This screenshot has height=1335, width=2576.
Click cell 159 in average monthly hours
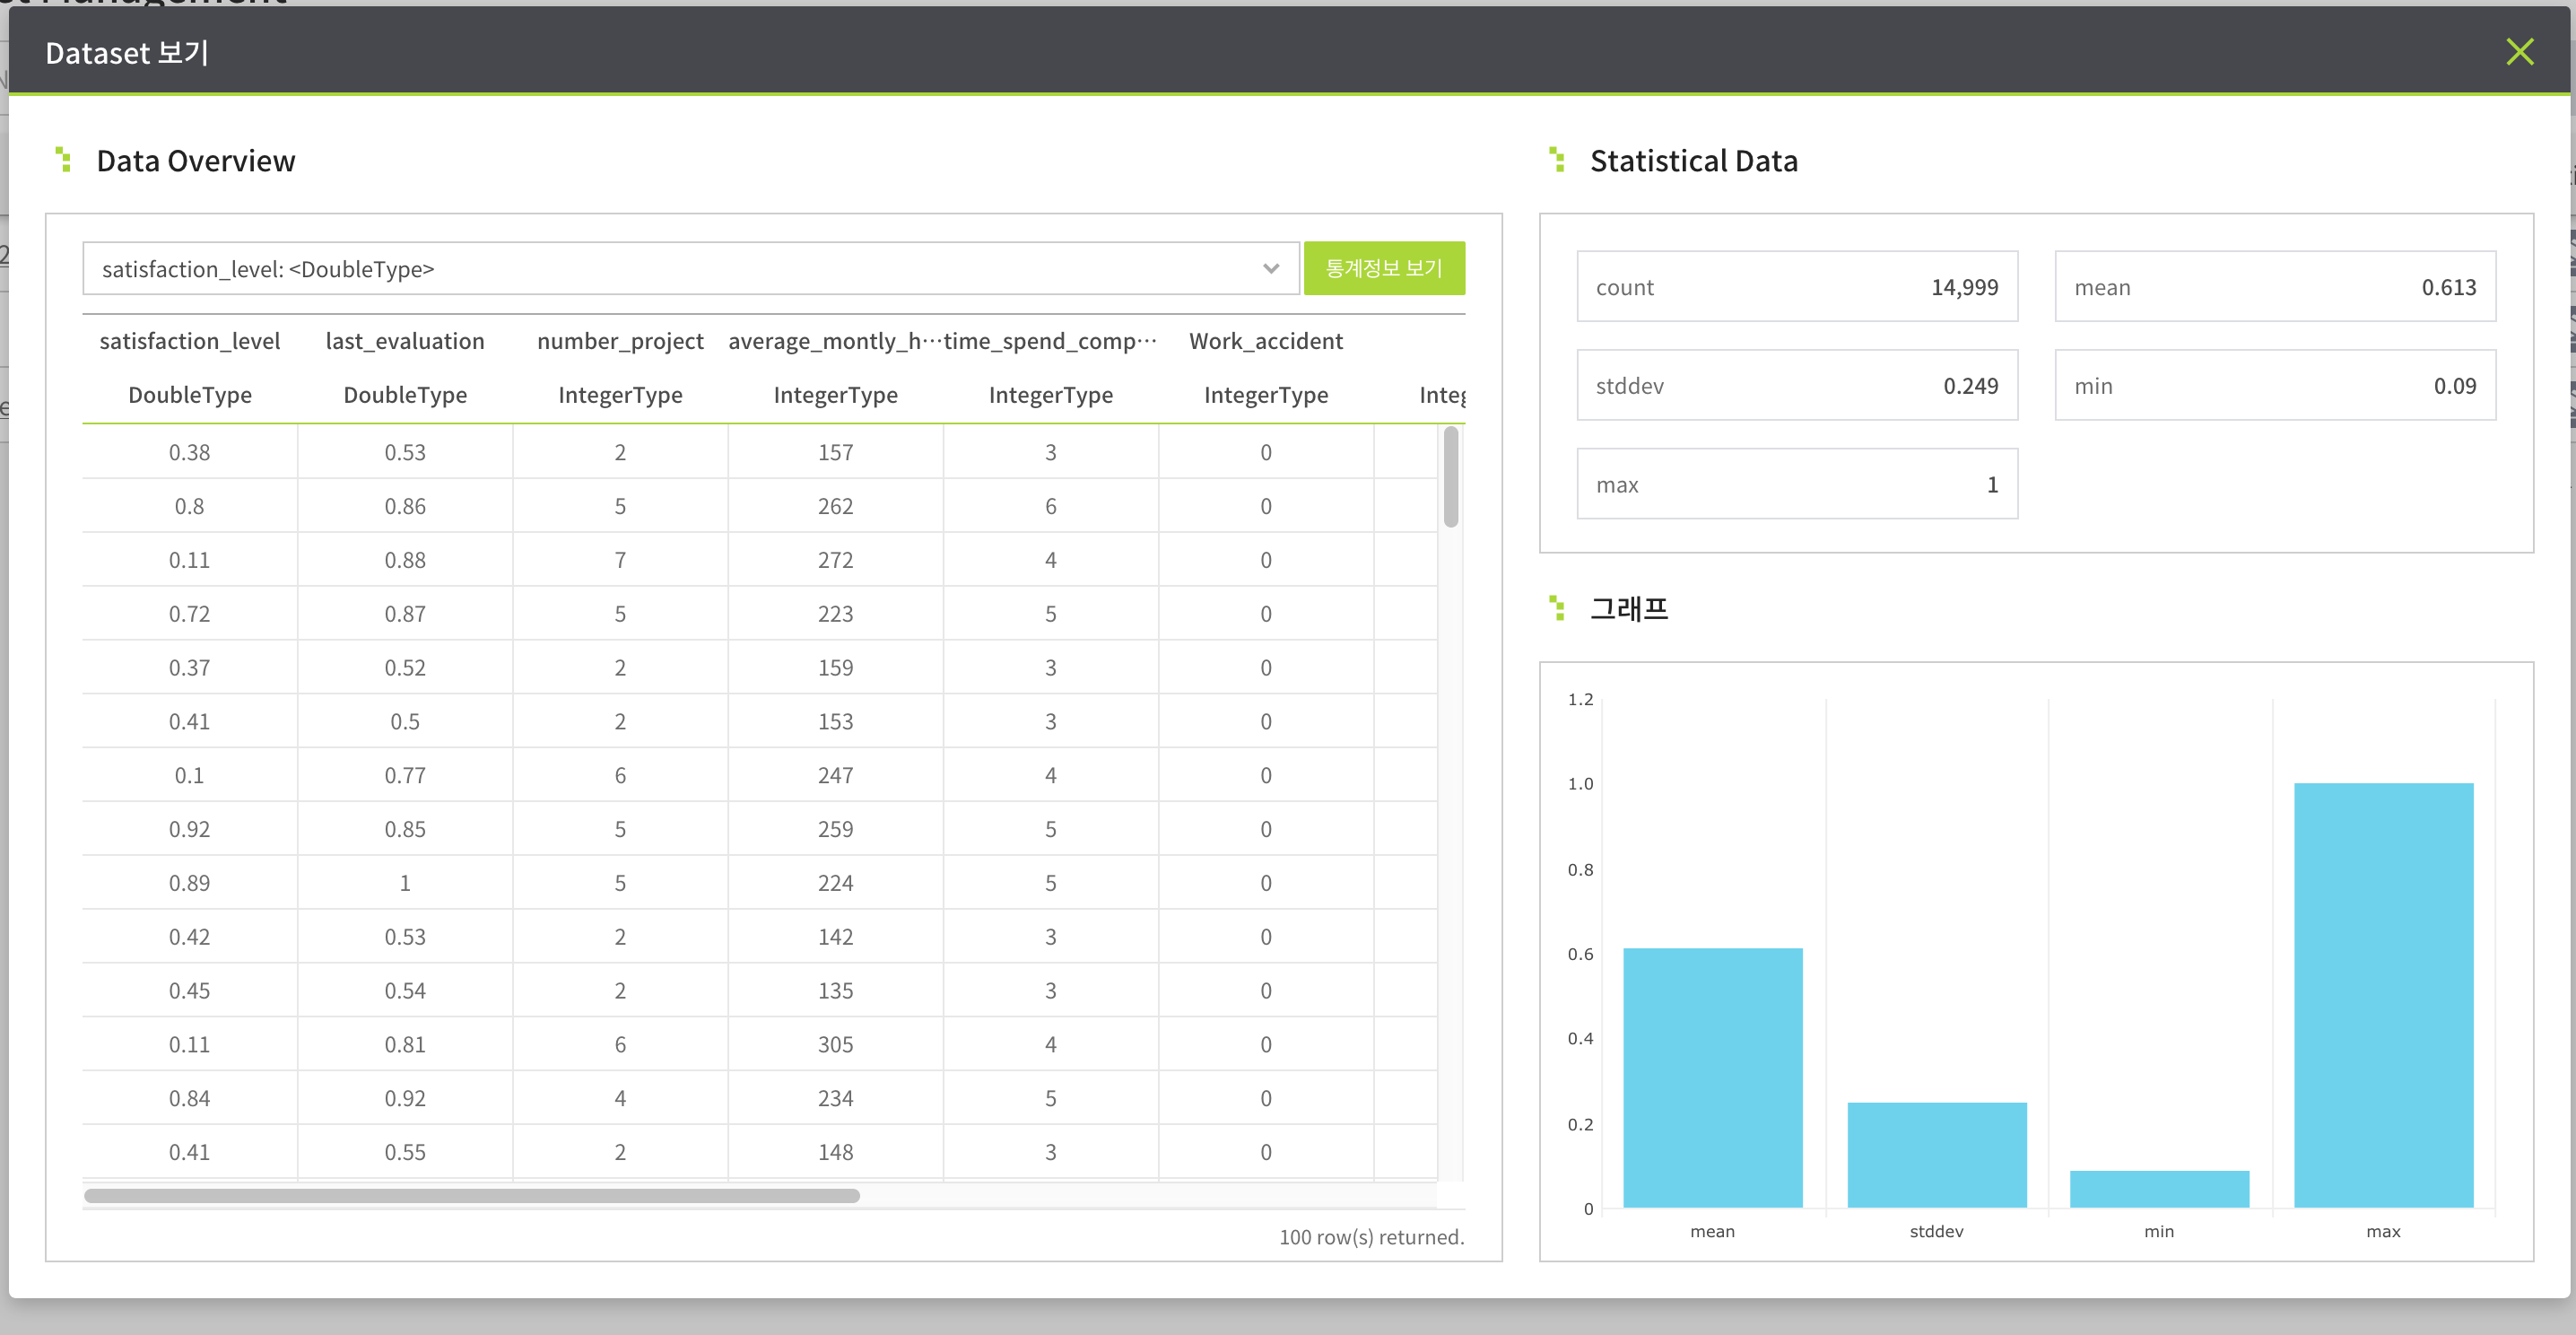835,667
